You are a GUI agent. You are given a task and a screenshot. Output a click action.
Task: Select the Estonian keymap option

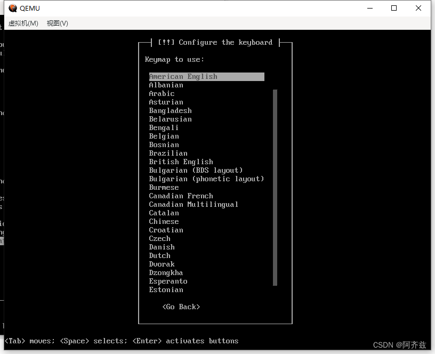pyautogui.click(x=166, y=289)
